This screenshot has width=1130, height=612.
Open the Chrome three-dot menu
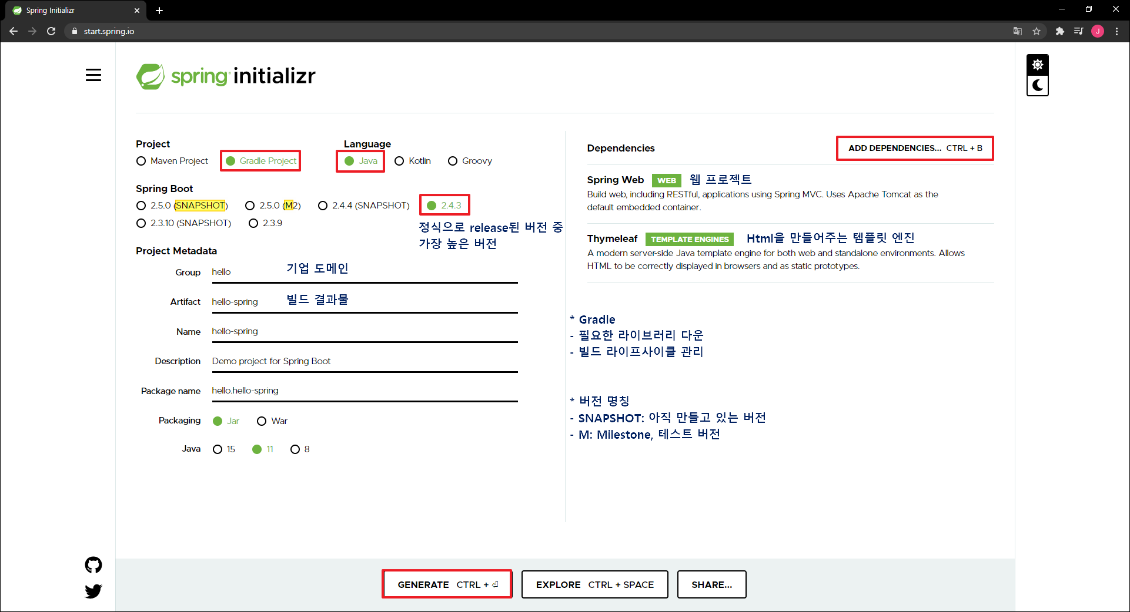point(1116,31)
